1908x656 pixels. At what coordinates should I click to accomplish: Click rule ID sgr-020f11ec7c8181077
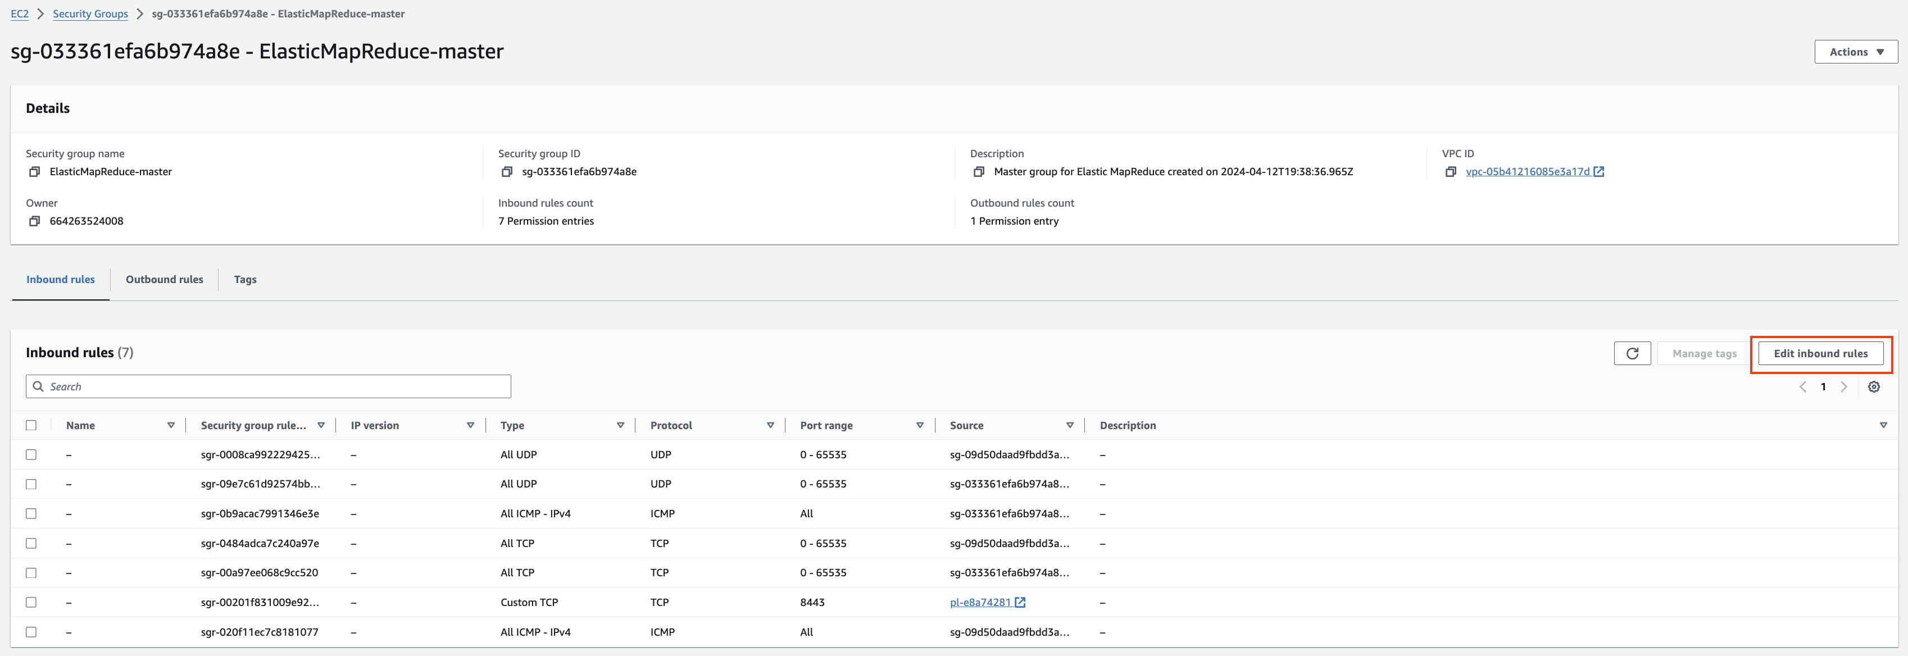point(259,632)
